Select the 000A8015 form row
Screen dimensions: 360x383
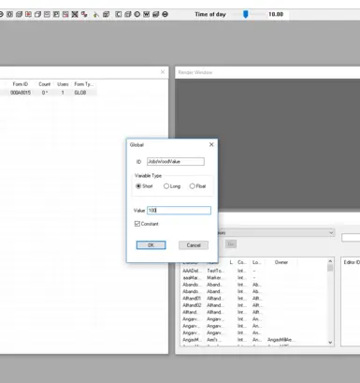tap(49, 93)
